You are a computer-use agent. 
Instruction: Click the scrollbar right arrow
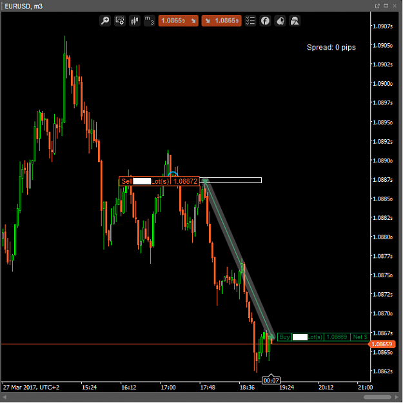pos(397,397)
